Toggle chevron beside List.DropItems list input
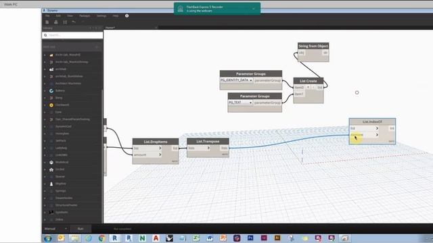433x243 pixels. click(x=160, y=148)
